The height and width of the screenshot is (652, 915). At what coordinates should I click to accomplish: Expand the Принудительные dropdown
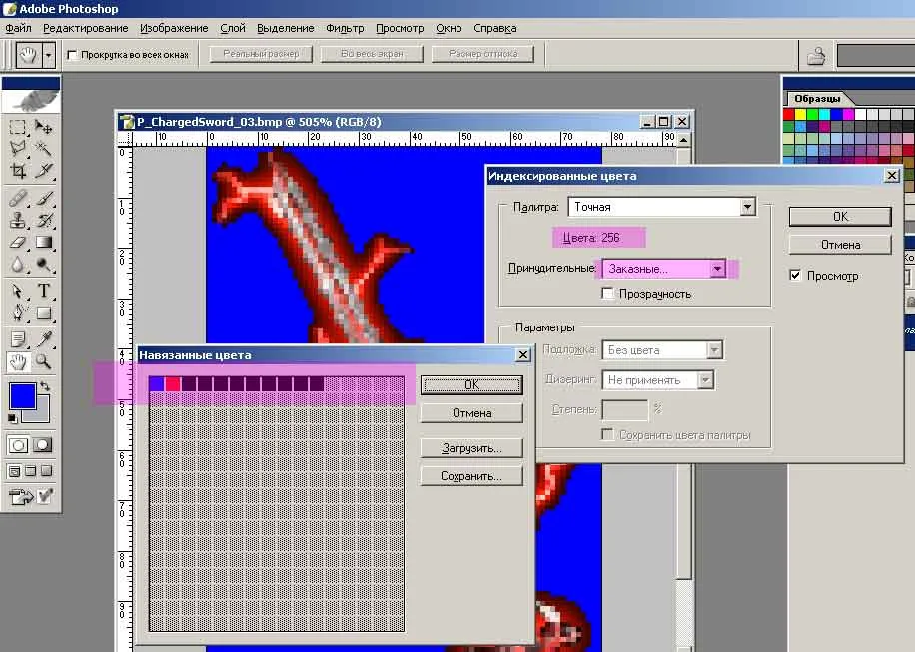(717, 269)
